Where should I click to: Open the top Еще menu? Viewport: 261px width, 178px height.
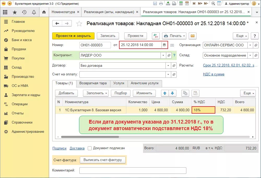click(241, 36)
